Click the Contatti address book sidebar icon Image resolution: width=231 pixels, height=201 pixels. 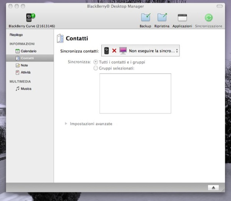[x=18, y=58]
